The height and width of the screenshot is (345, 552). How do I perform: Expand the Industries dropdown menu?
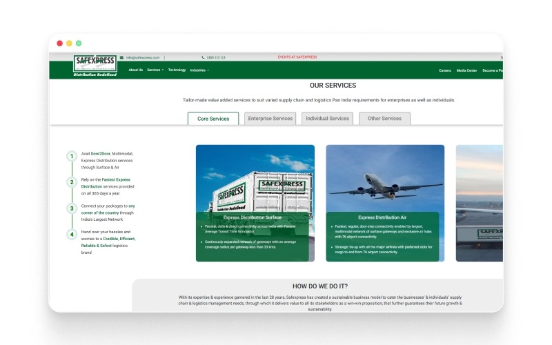point(199,70)
